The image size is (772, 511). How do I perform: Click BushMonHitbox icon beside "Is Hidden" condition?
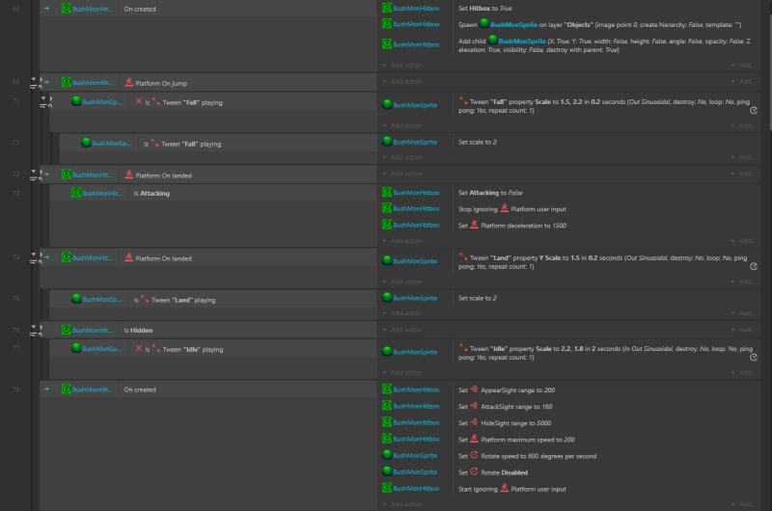[66, 330]
